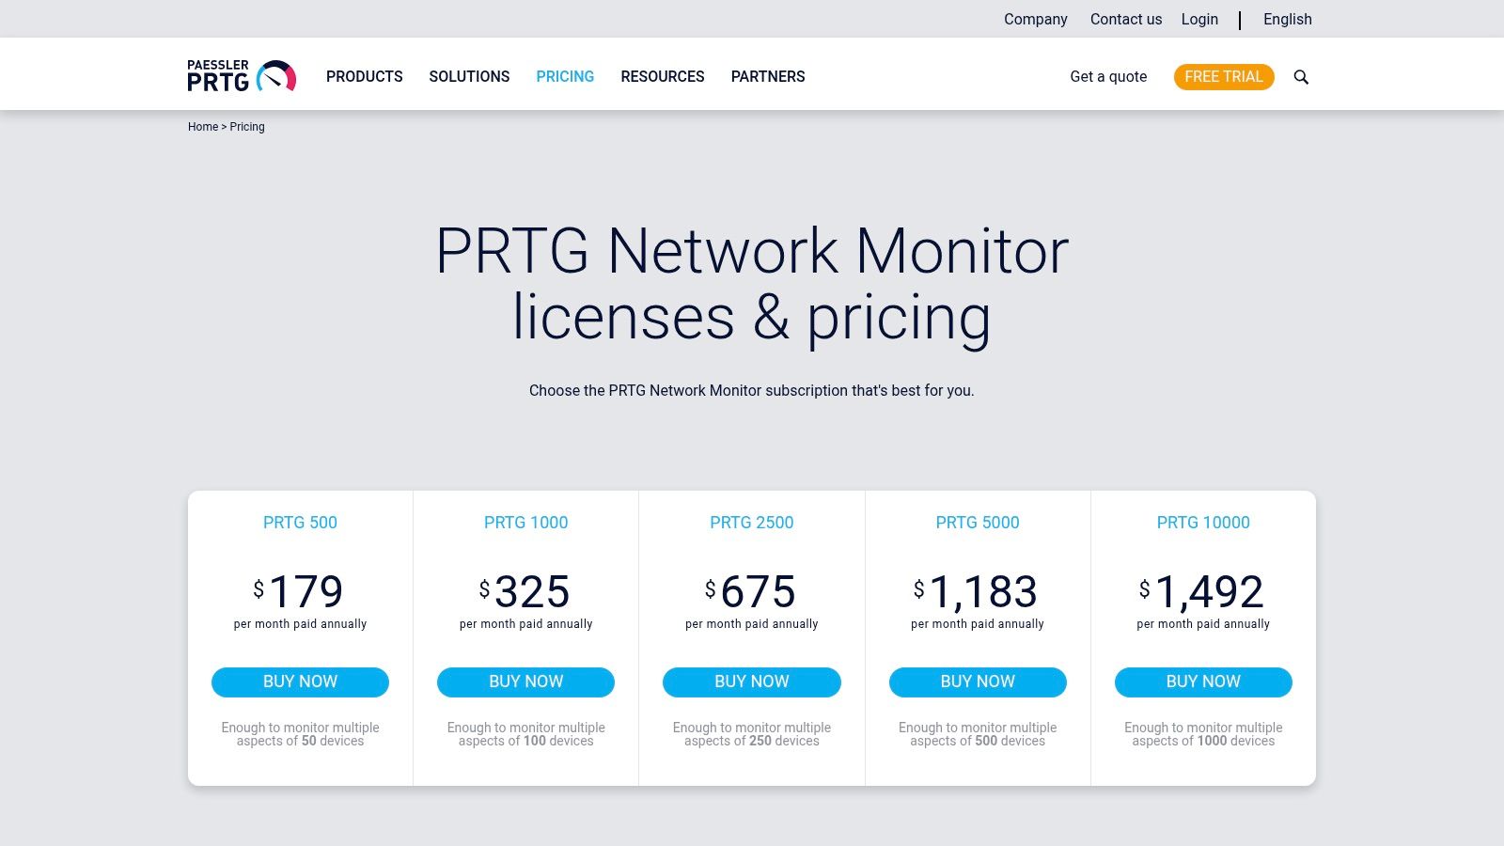Open the Solutions menu
Image resolution: width=1504 pixels, height=846 pixels.
point(469,76)
